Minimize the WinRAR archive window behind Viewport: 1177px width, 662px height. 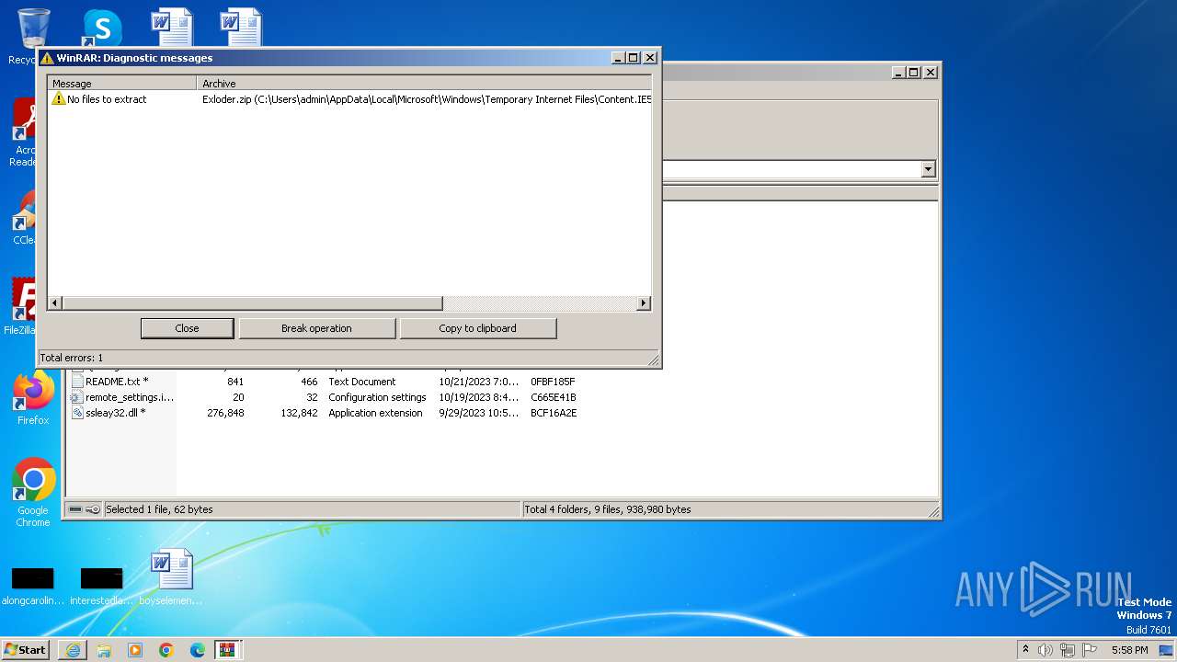point(899,72)
